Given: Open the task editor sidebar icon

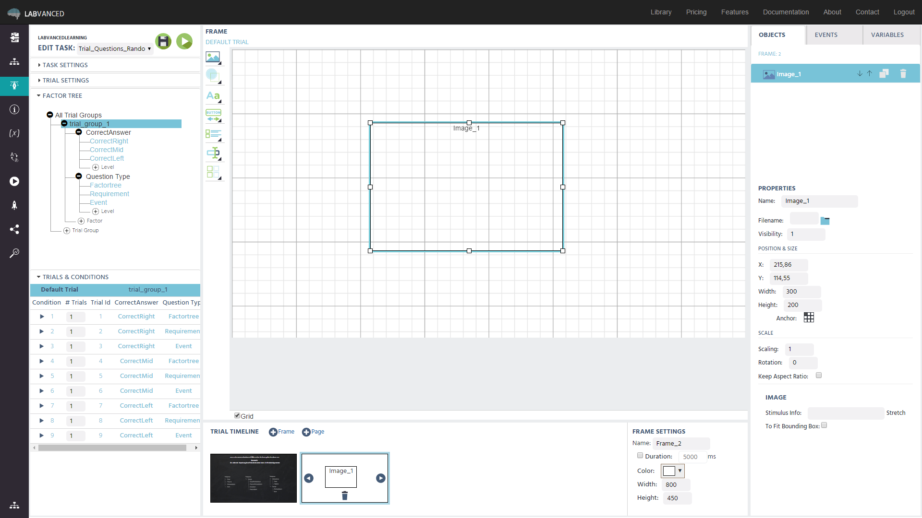Looking at the screenshot, I should click(x=14, y=86).
